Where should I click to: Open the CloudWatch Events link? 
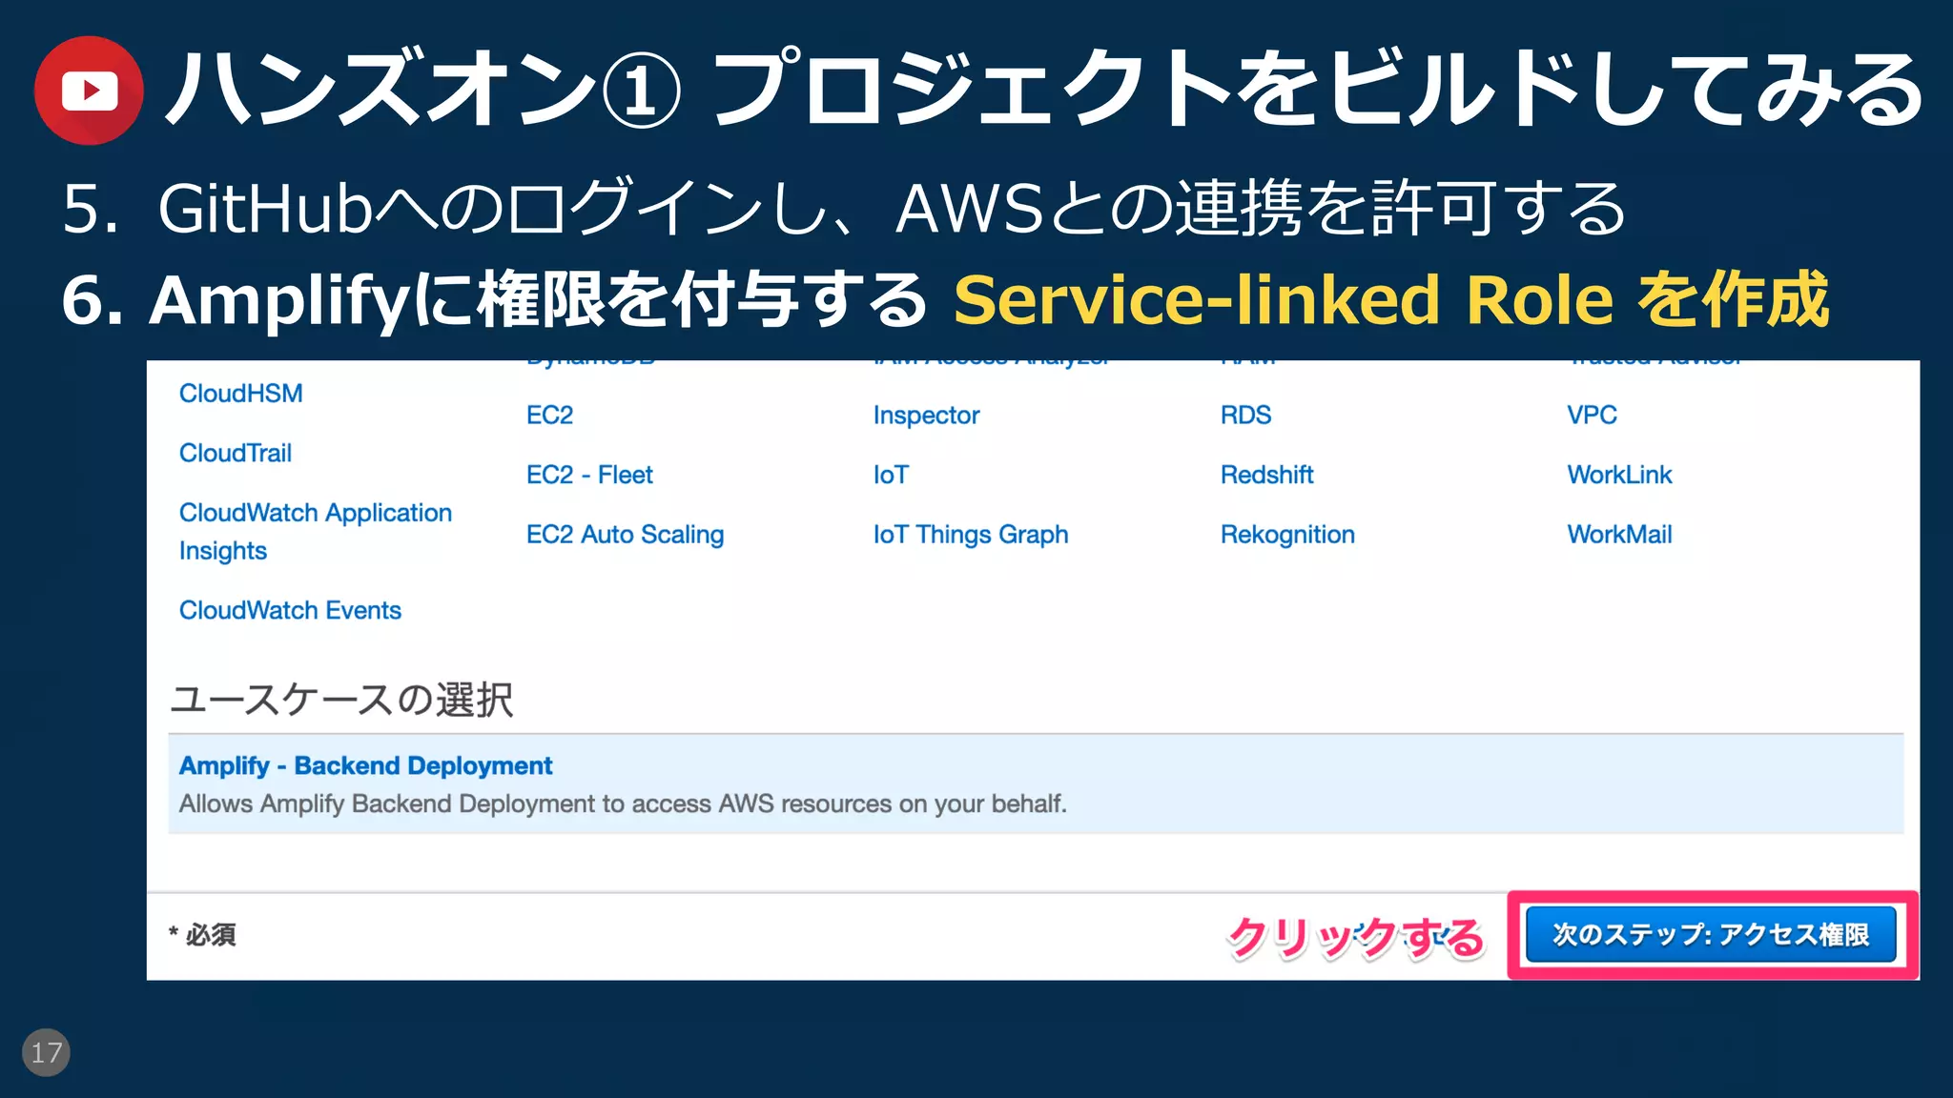pyautogui.click(x=290, y=611)
